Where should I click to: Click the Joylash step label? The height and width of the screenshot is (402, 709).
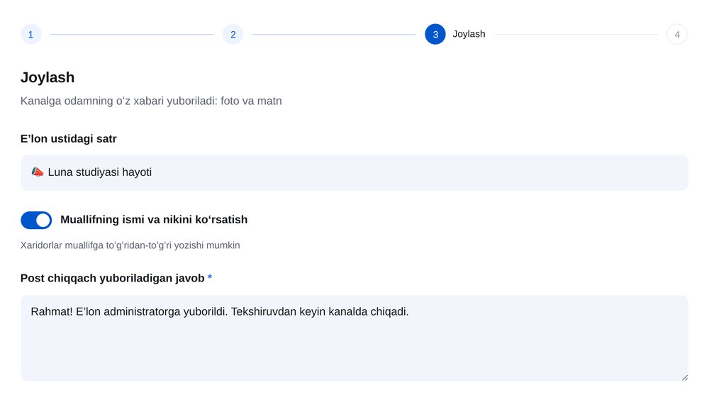(x=469, y=34)
